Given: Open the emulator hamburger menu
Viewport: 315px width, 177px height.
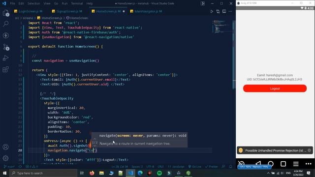Looking at the screenshot, I should click(296, 164).
